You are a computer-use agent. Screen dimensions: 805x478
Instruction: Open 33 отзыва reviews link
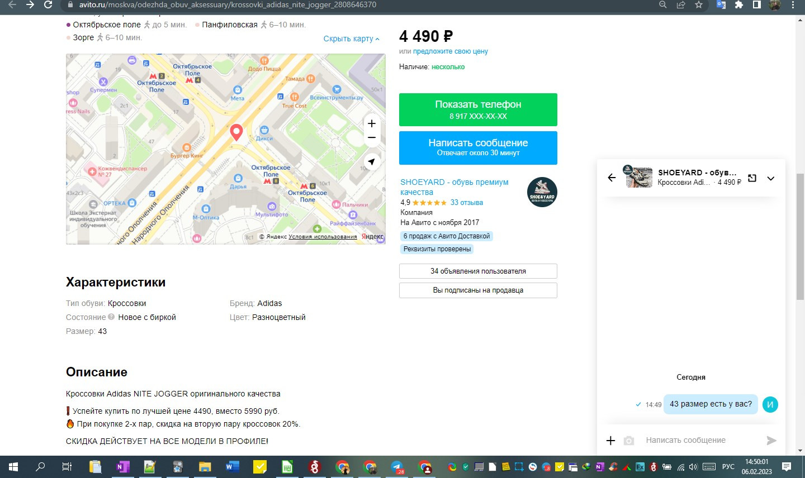point(467,203)
